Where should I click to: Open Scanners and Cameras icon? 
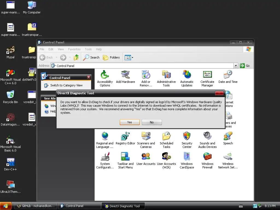coord(146,140)
